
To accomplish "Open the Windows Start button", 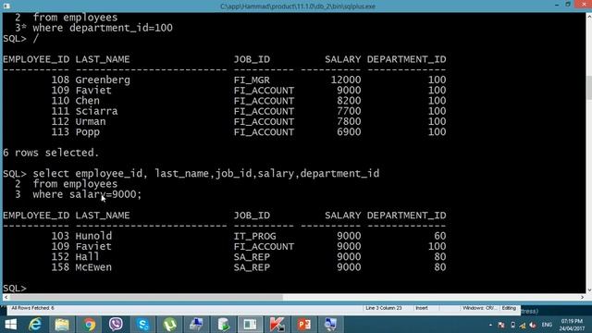I will pyautogui.click(x=10, y=325).
